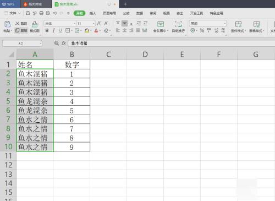
Task: Click the cell borders icon
Action: pos(68,30)
